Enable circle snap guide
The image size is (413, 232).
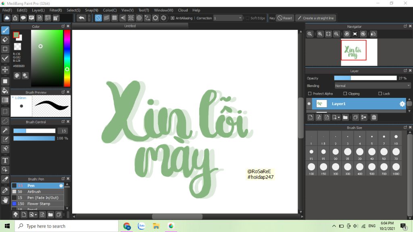pyautogui.click(x=139, y=18)
